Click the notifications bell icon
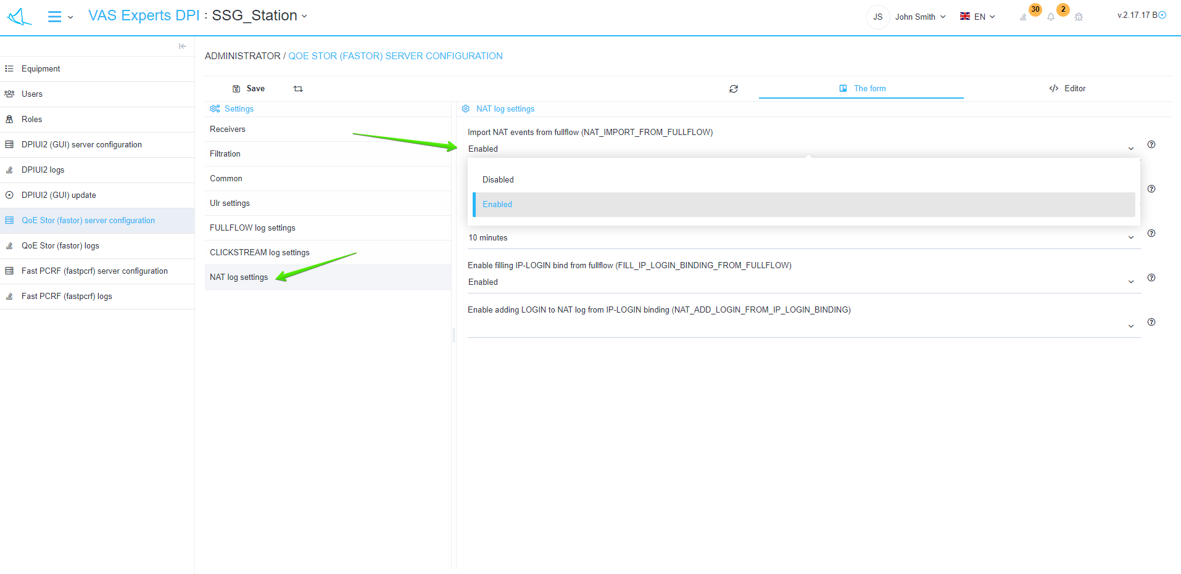1181x574 pixels. [x=1051, y=17]
